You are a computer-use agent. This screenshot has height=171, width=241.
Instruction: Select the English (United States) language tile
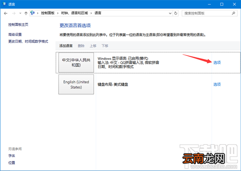click(x=76, y=84)
